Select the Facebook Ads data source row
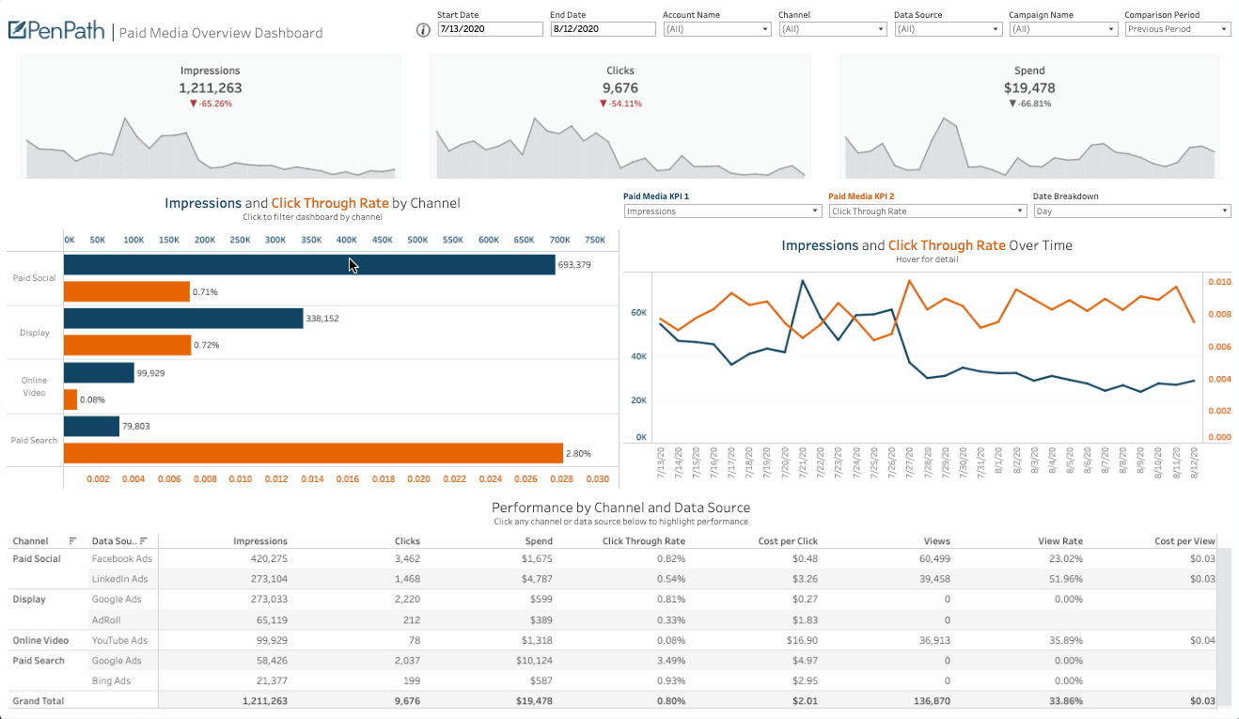 (x=121, y=558)
